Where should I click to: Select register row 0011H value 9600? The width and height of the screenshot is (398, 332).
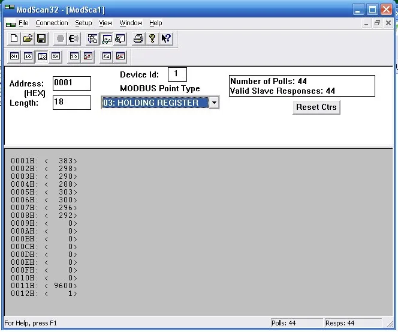tap(44, 286)
